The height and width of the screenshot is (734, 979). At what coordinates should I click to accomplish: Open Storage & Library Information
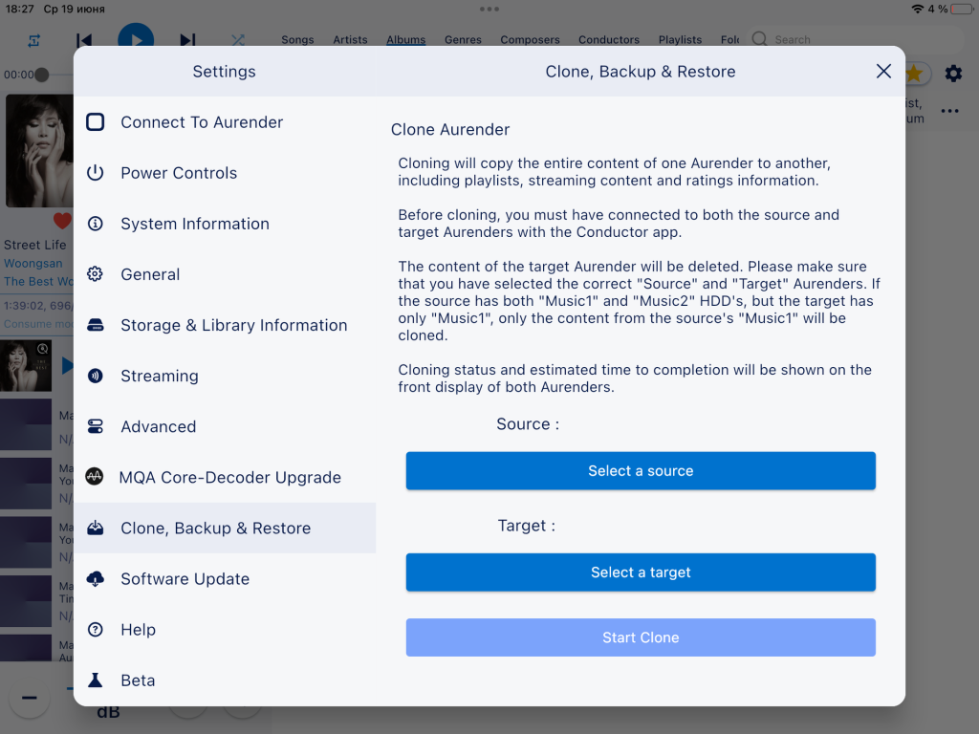[225, 325]
